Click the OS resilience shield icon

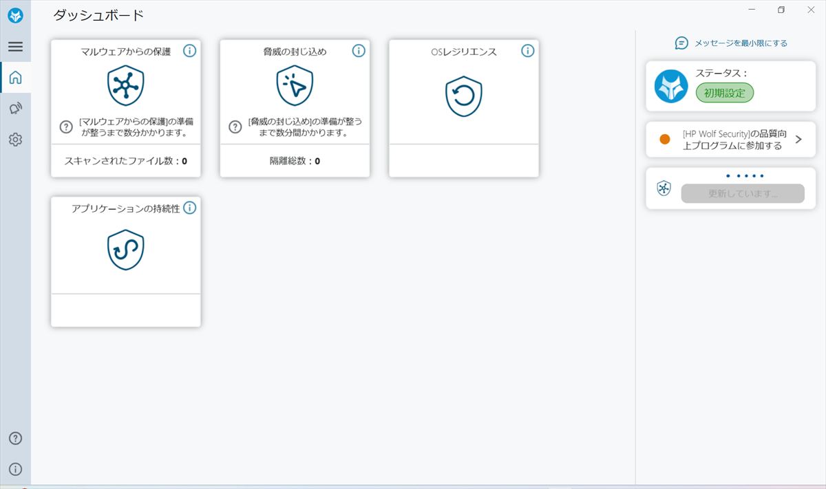click(464, 96)
